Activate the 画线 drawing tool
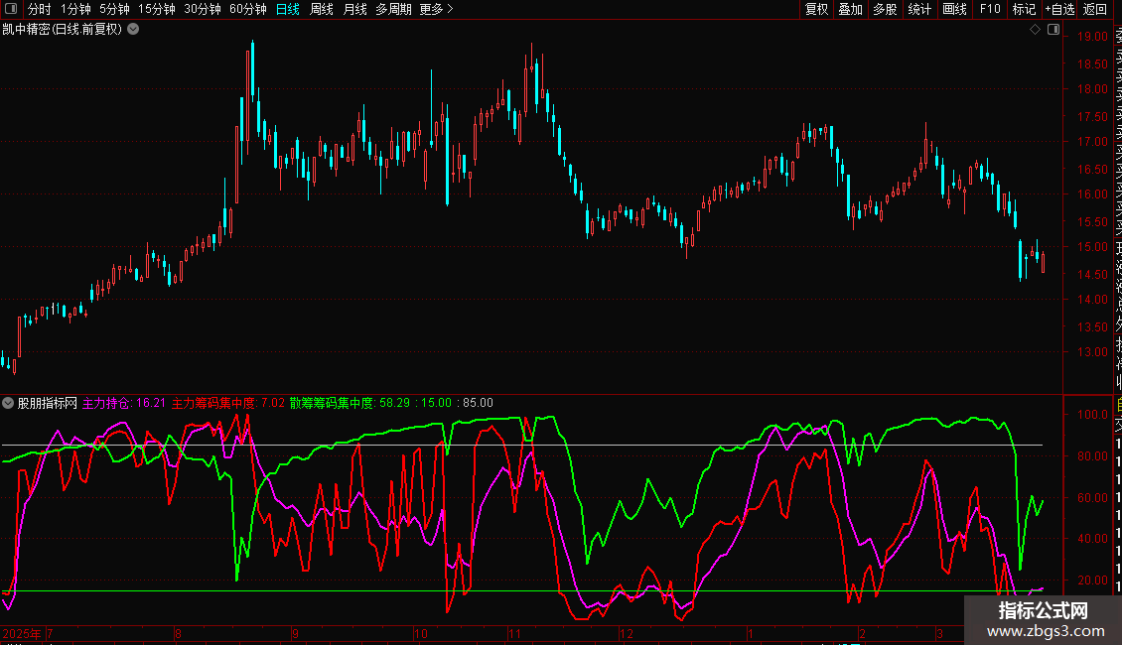This screenshot has width=1122, height=645. coord(954,9)
